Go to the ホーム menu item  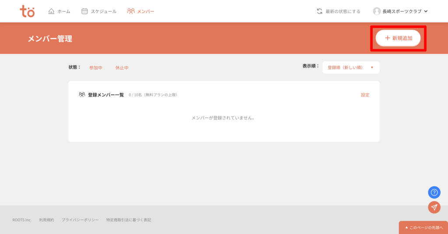tap(59, 11)
